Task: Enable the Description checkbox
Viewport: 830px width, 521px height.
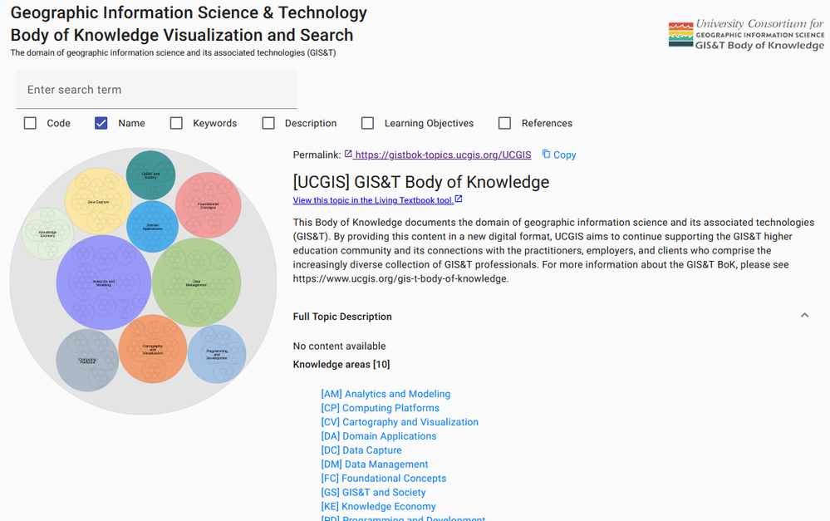Action: [x=268, y=123]
